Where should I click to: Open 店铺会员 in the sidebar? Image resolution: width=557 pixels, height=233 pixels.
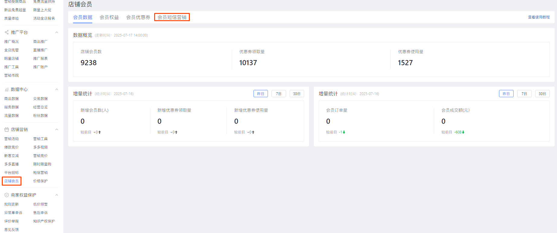coord(11,181)
